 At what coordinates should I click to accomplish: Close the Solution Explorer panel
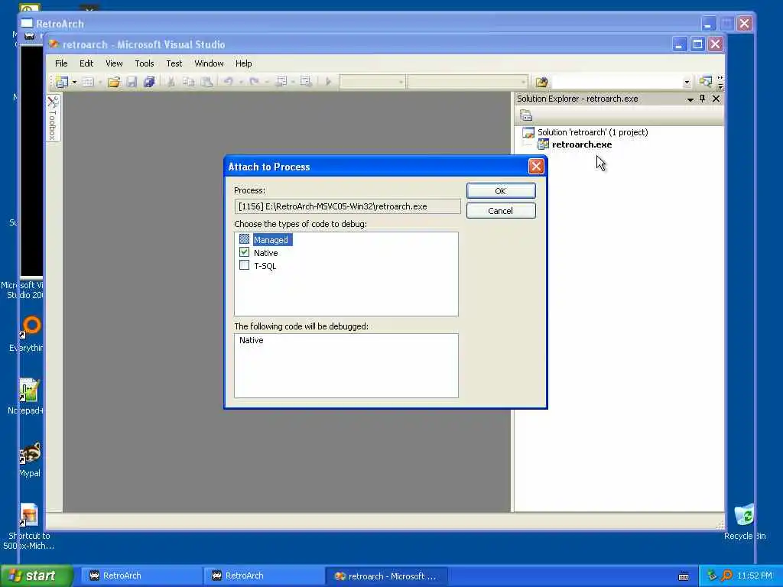click(x=716, y=99)
